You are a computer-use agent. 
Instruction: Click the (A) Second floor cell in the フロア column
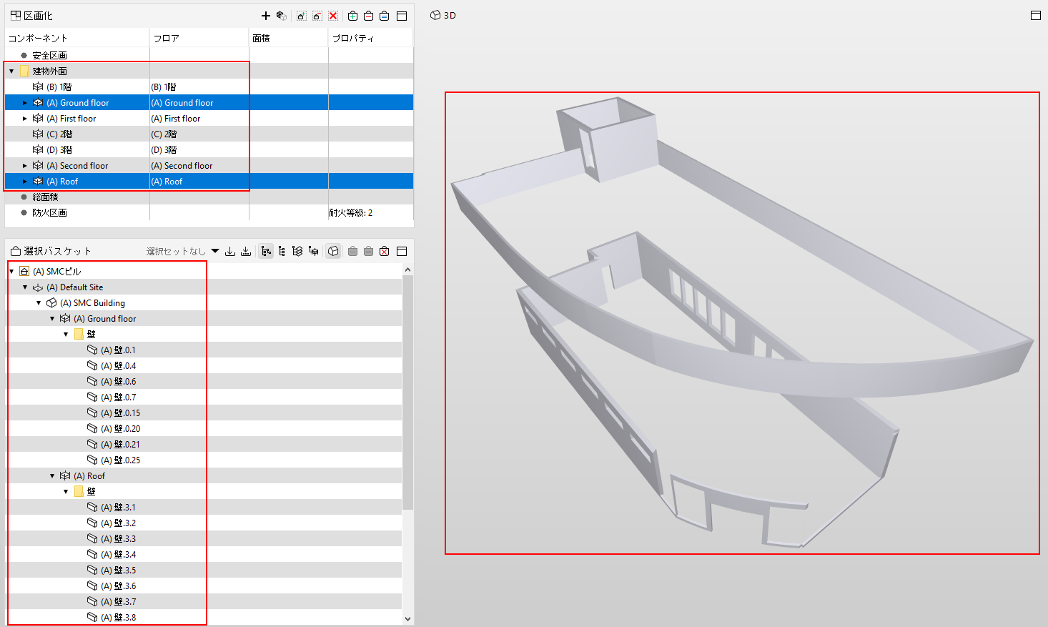199,166
